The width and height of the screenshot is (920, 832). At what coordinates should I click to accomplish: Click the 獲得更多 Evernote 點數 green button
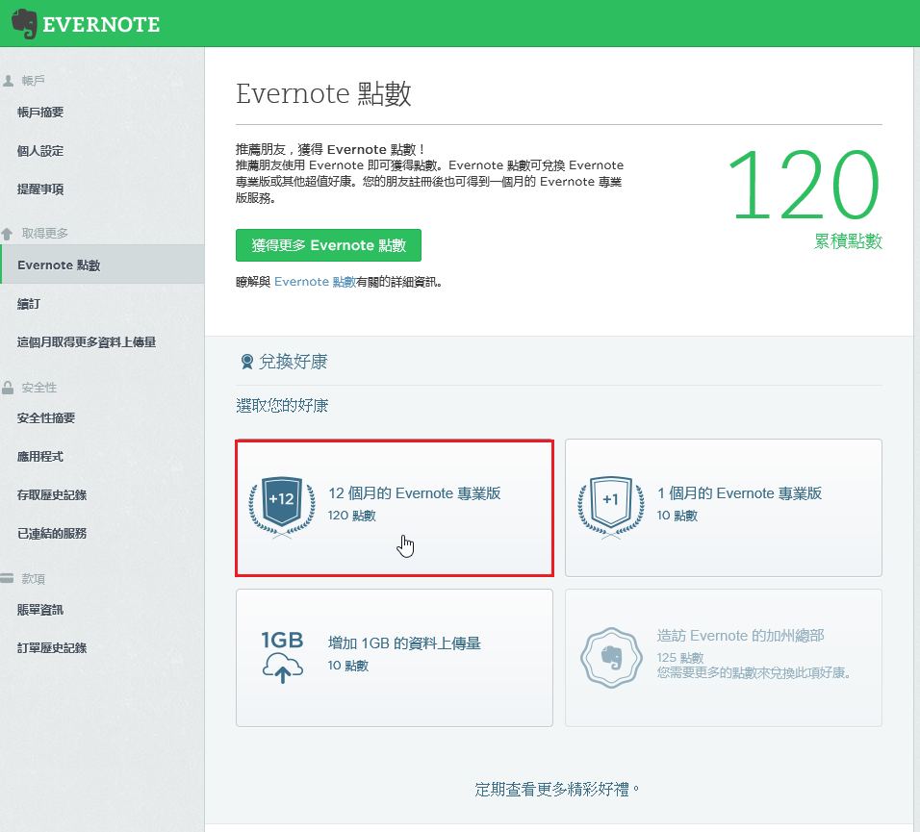tap(328, 245)
